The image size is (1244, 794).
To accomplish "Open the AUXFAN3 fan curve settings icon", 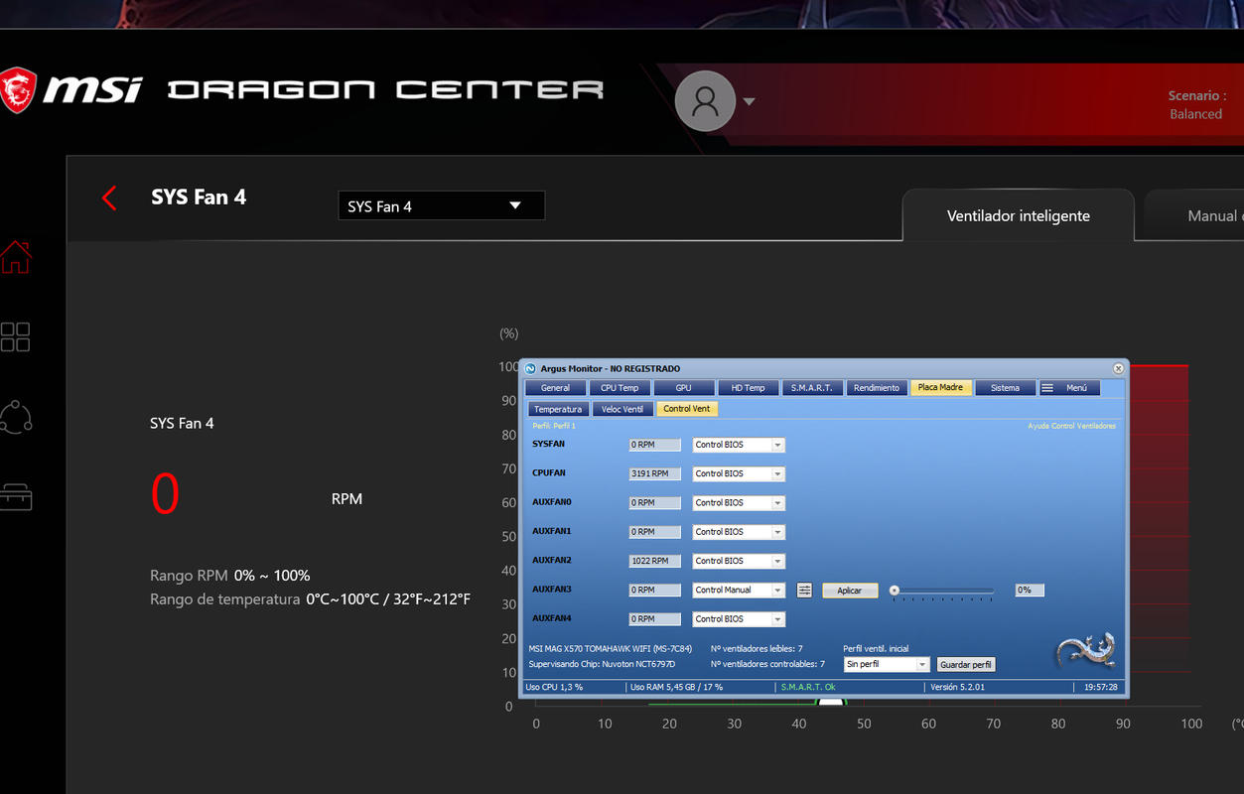I will pyautogui.click(x=804, y=591).
